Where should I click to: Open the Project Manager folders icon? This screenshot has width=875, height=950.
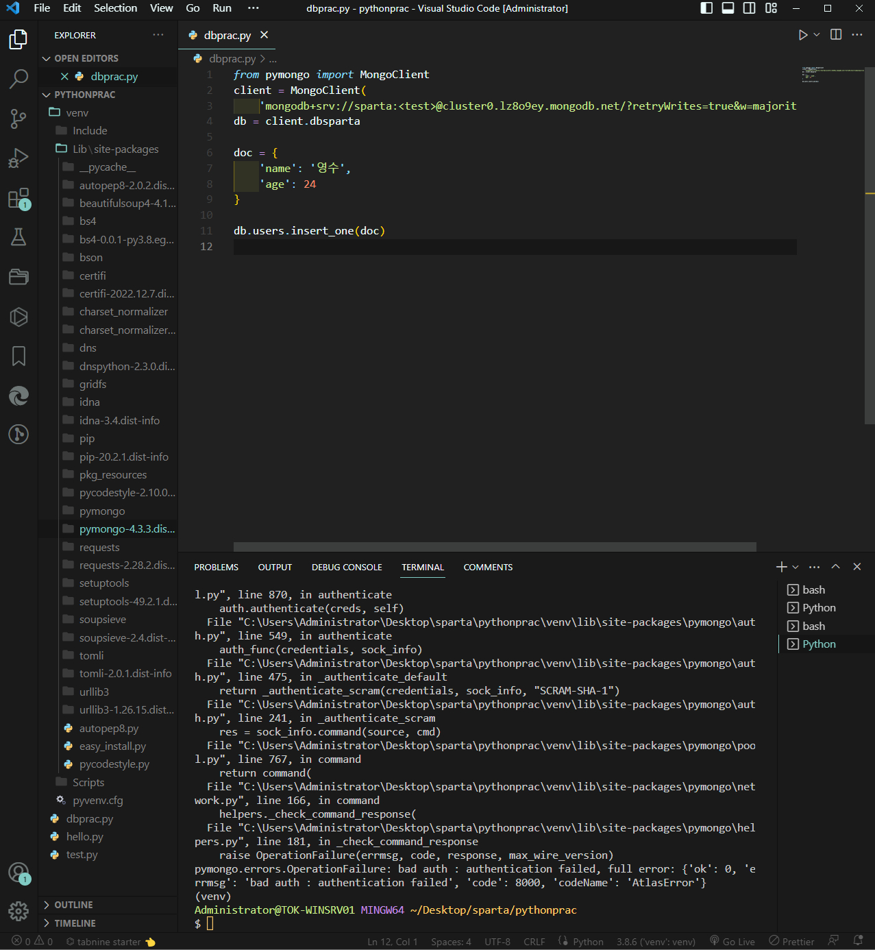(x=19, y=277)
